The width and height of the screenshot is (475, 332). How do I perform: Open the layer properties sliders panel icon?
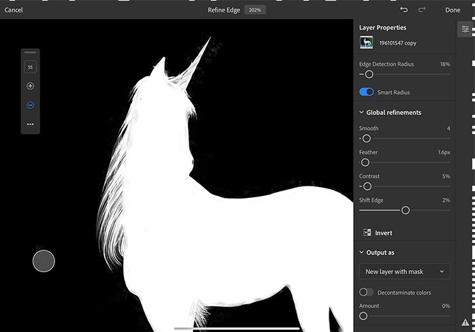click(x=465, y=29)
